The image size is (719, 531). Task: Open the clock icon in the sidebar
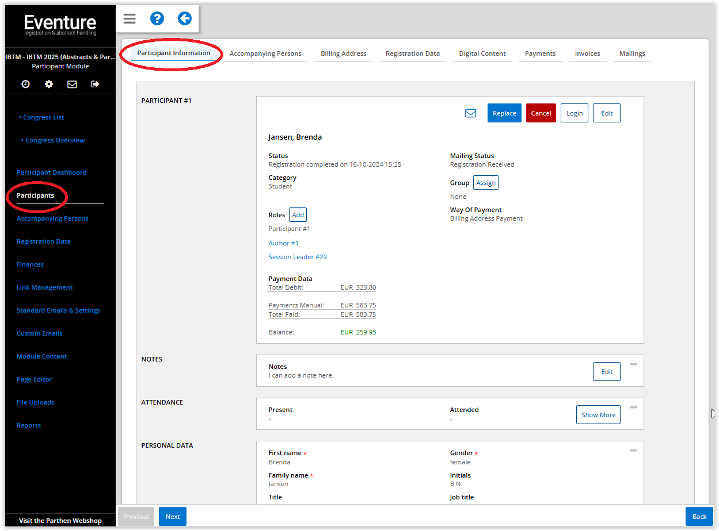(x=25, y=84)
